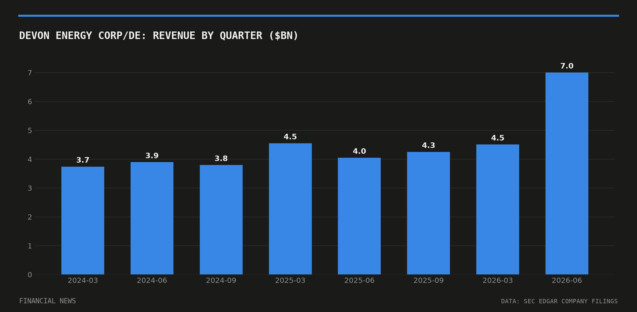
Task: Click the y-axis tick label 6
Action: (x=30, y=102)
